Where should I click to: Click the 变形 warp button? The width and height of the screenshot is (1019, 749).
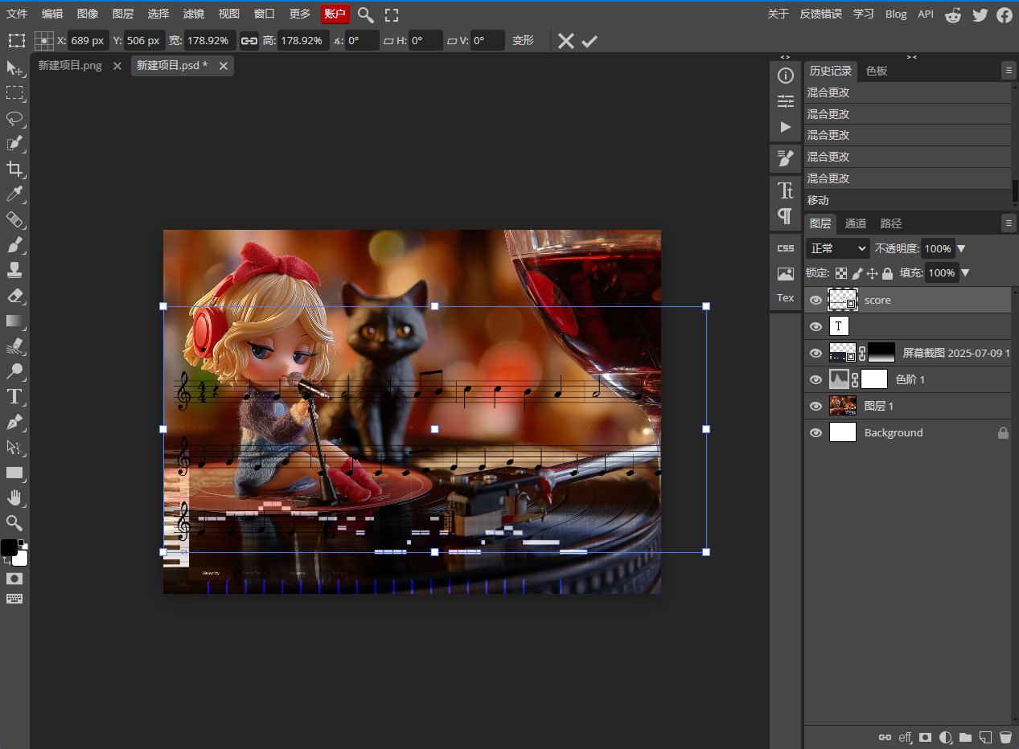(x=523, y=40)
